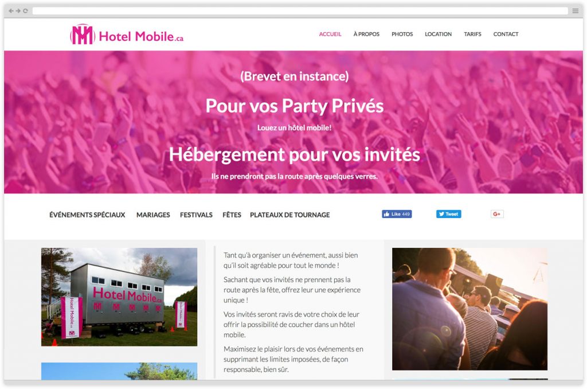This screenshot has height=389, width=587.
Task: Share the page with the Tweet button
Action: [x=448, y=214]
